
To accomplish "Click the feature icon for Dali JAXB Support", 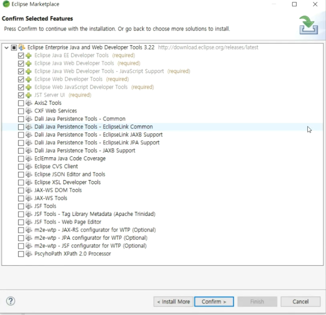I will tap(29, 151).
